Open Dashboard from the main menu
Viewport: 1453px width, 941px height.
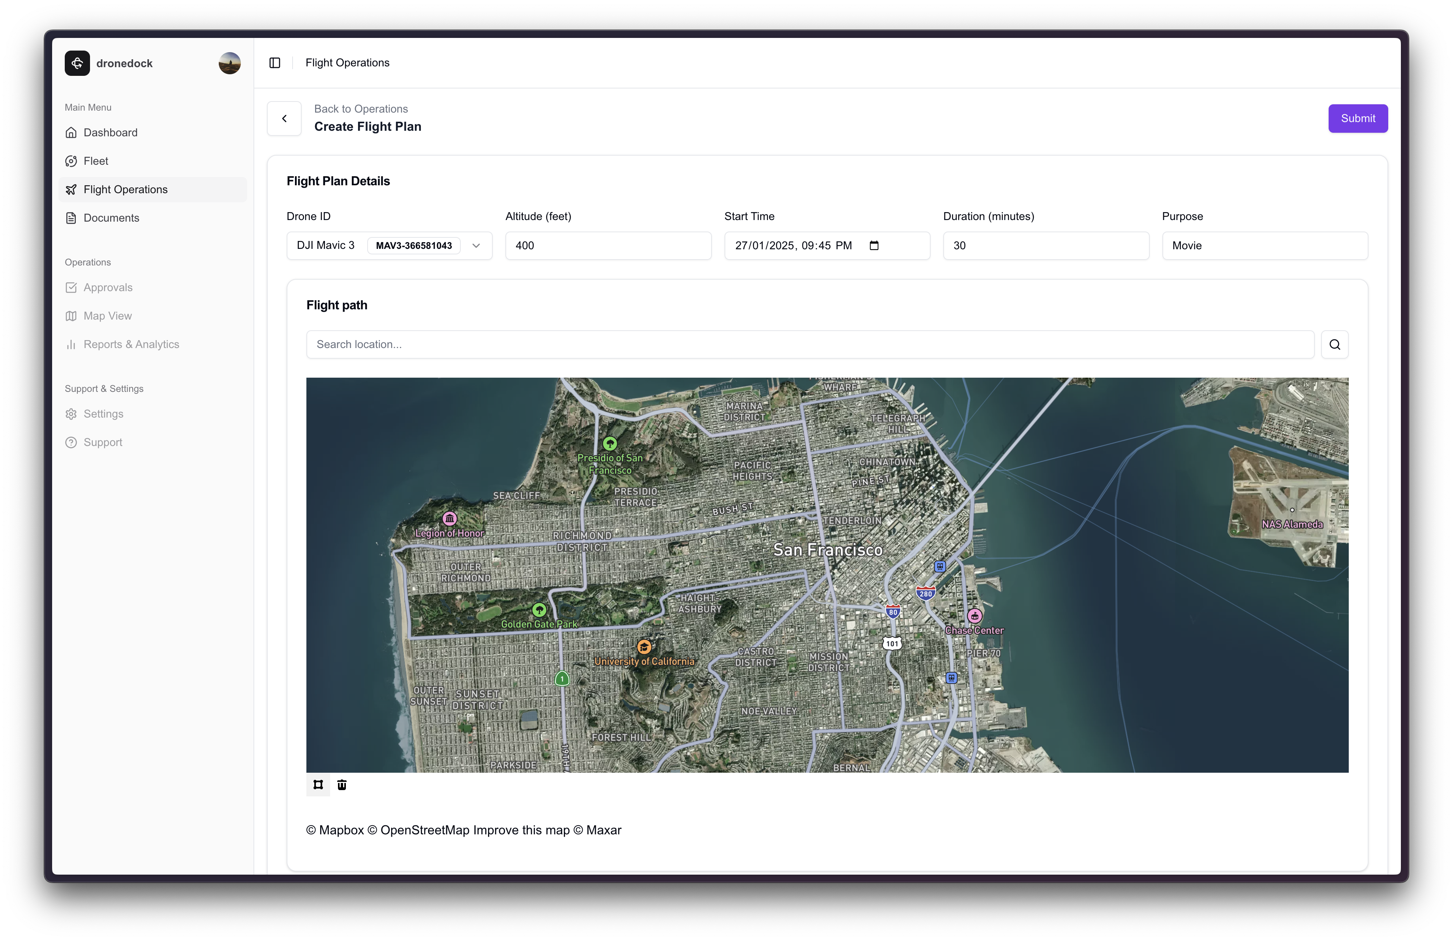pyautogui.click(x=111, y=132)
